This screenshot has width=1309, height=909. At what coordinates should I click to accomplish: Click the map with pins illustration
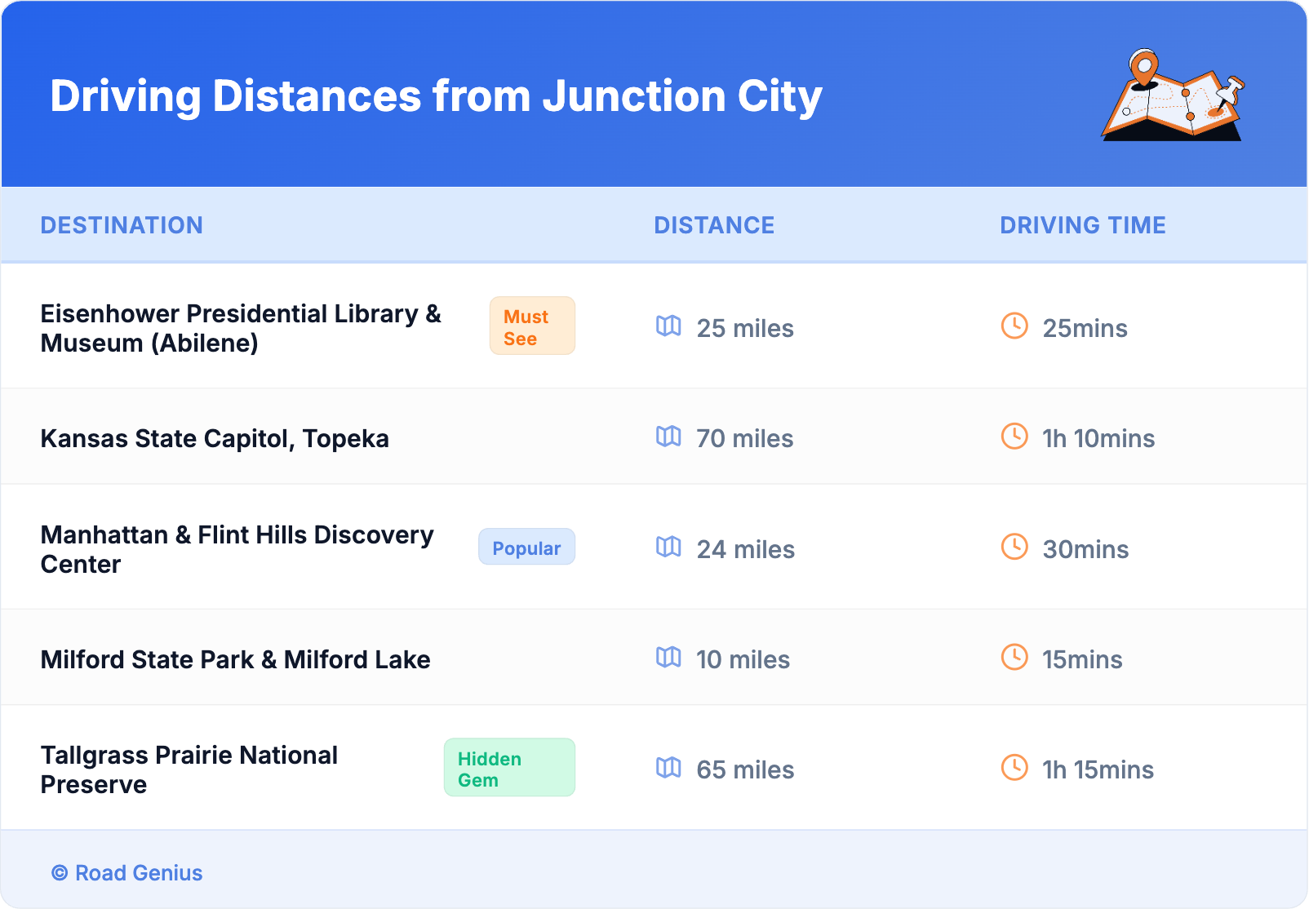1173,96
